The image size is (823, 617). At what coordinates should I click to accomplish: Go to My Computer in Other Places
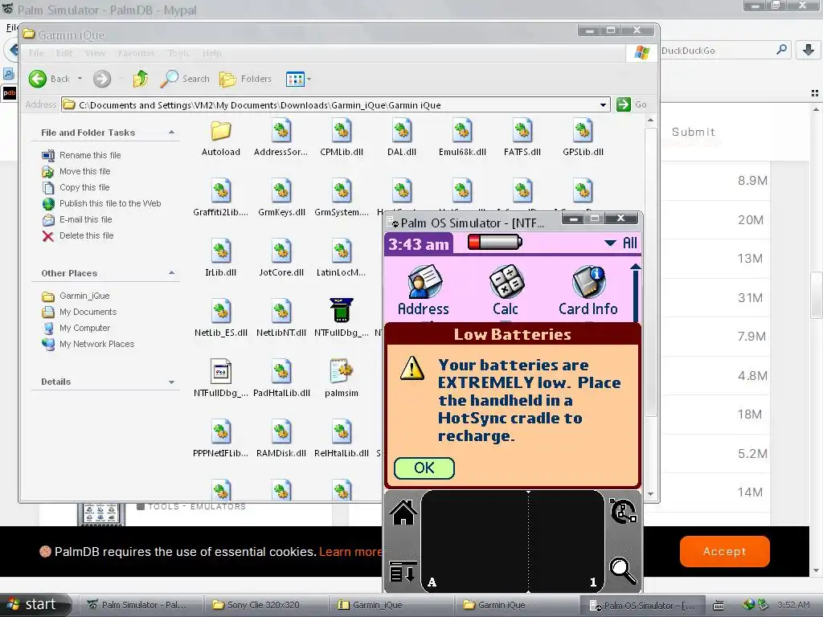(84, 328)
